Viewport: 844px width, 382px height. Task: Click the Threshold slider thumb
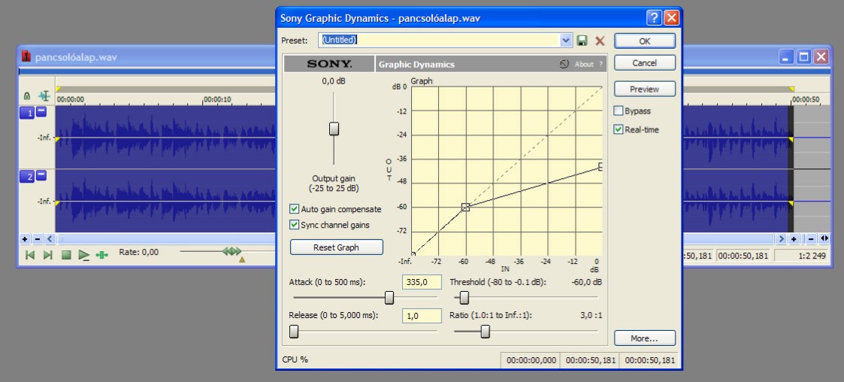pos(464,298)
